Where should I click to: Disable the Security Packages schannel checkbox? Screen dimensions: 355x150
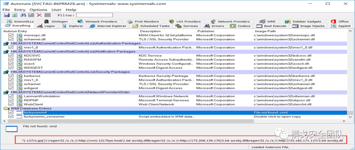pyautogui.click(x=11, y=84)
